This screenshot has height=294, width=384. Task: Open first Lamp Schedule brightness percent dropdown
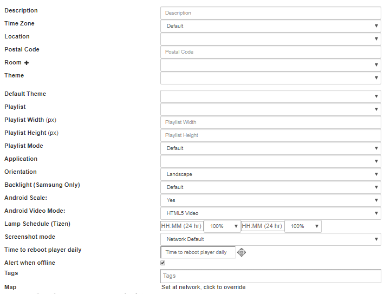pyautogui.click(x=222, y=226)
